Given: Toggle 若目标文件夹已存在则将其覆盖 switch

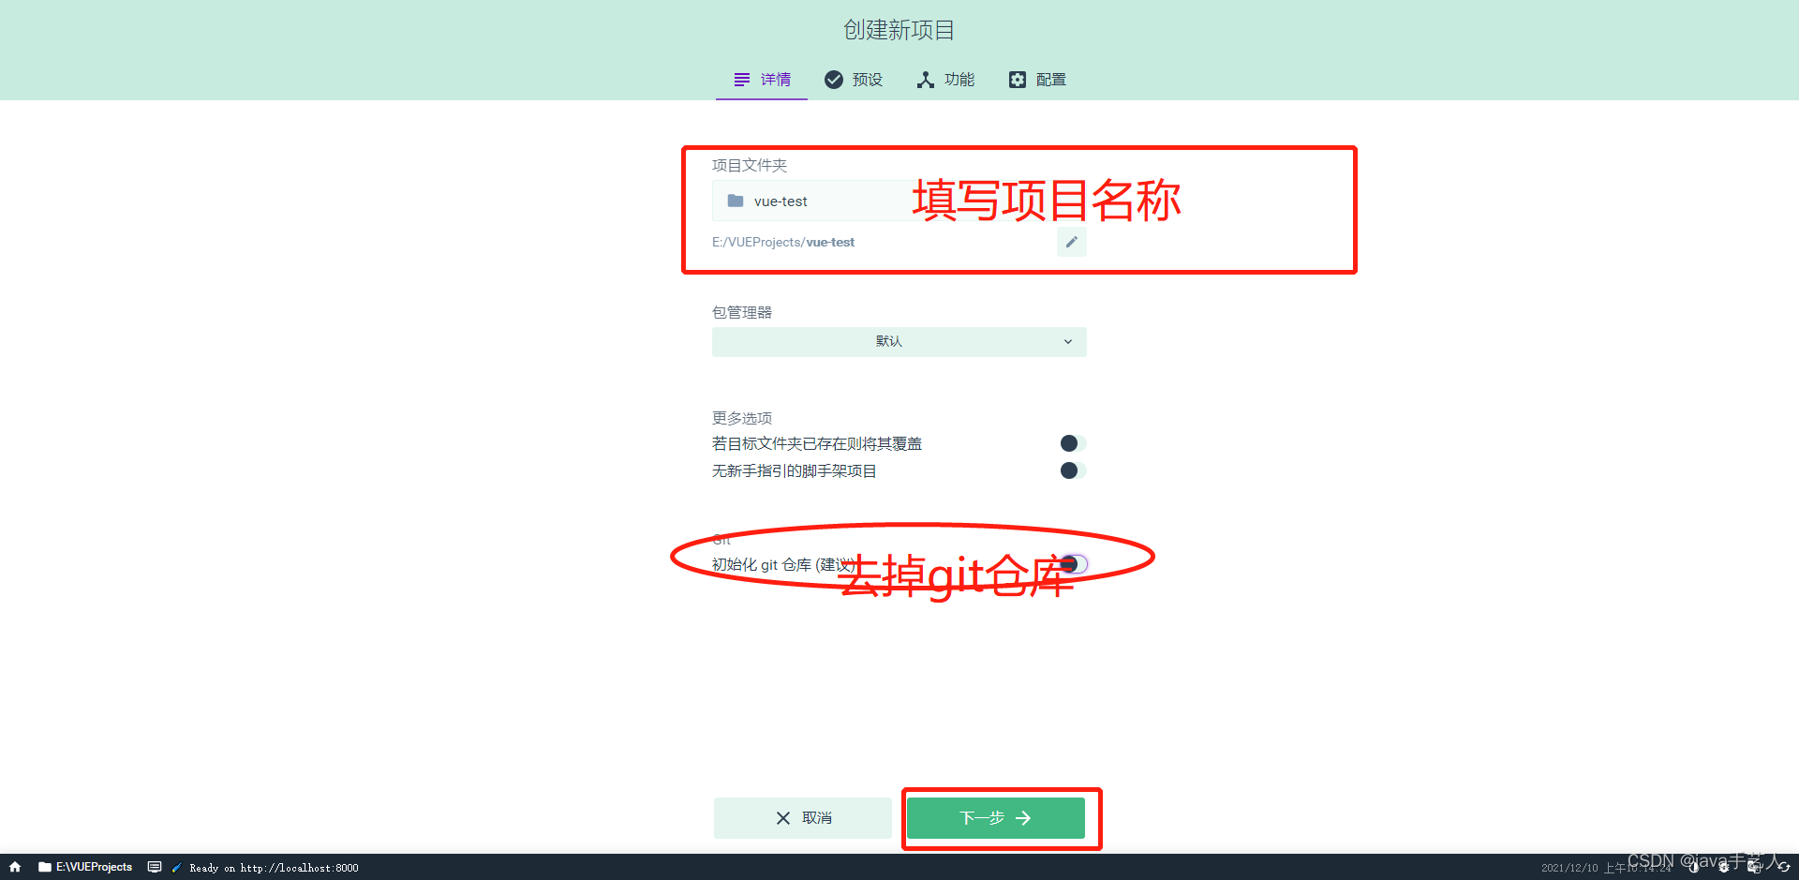Looking at the screenshot, I should 1073,443.
